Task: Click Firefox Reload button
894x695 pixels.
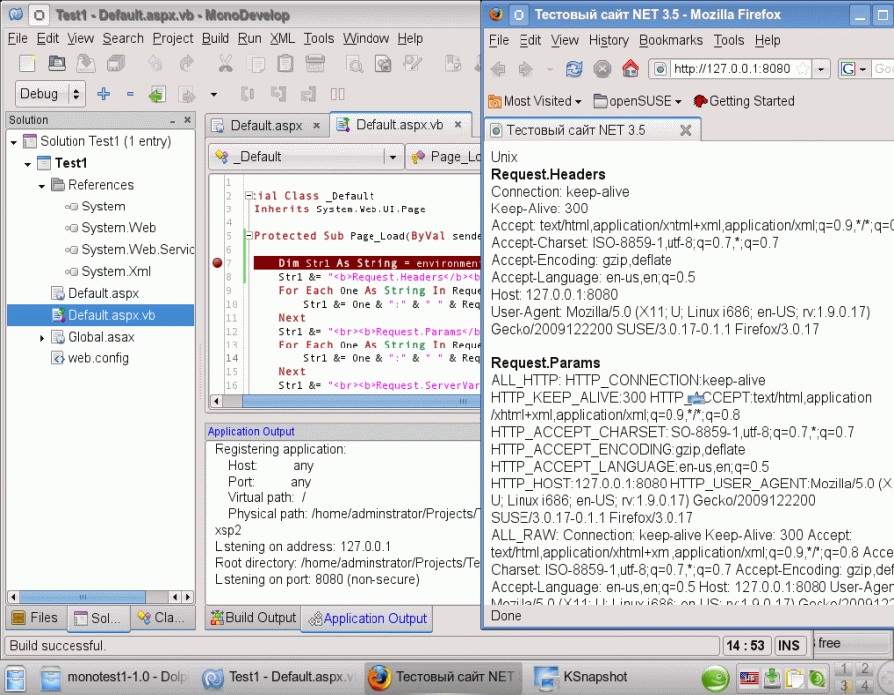Action: (x=573, y=69)
